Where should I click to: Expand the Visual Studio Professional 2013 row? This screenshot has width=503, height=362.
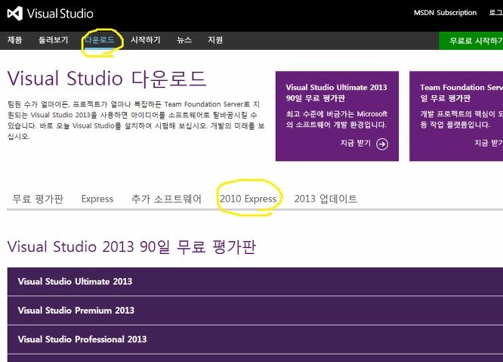point(255,339)
